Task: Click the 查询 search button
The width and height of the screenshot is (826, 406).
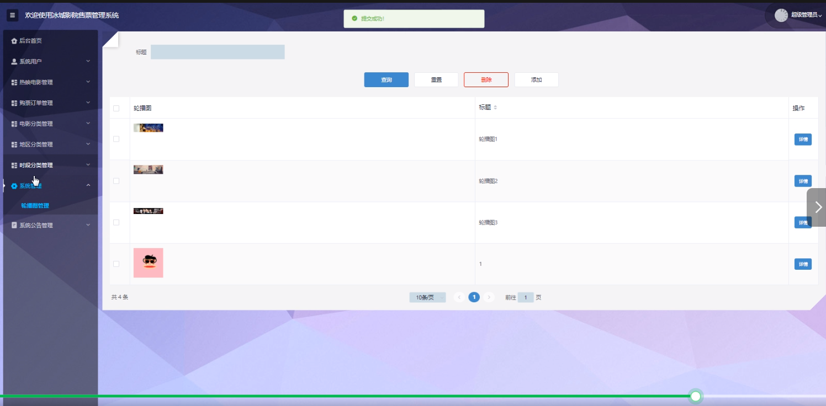Action: coord(386,80)
